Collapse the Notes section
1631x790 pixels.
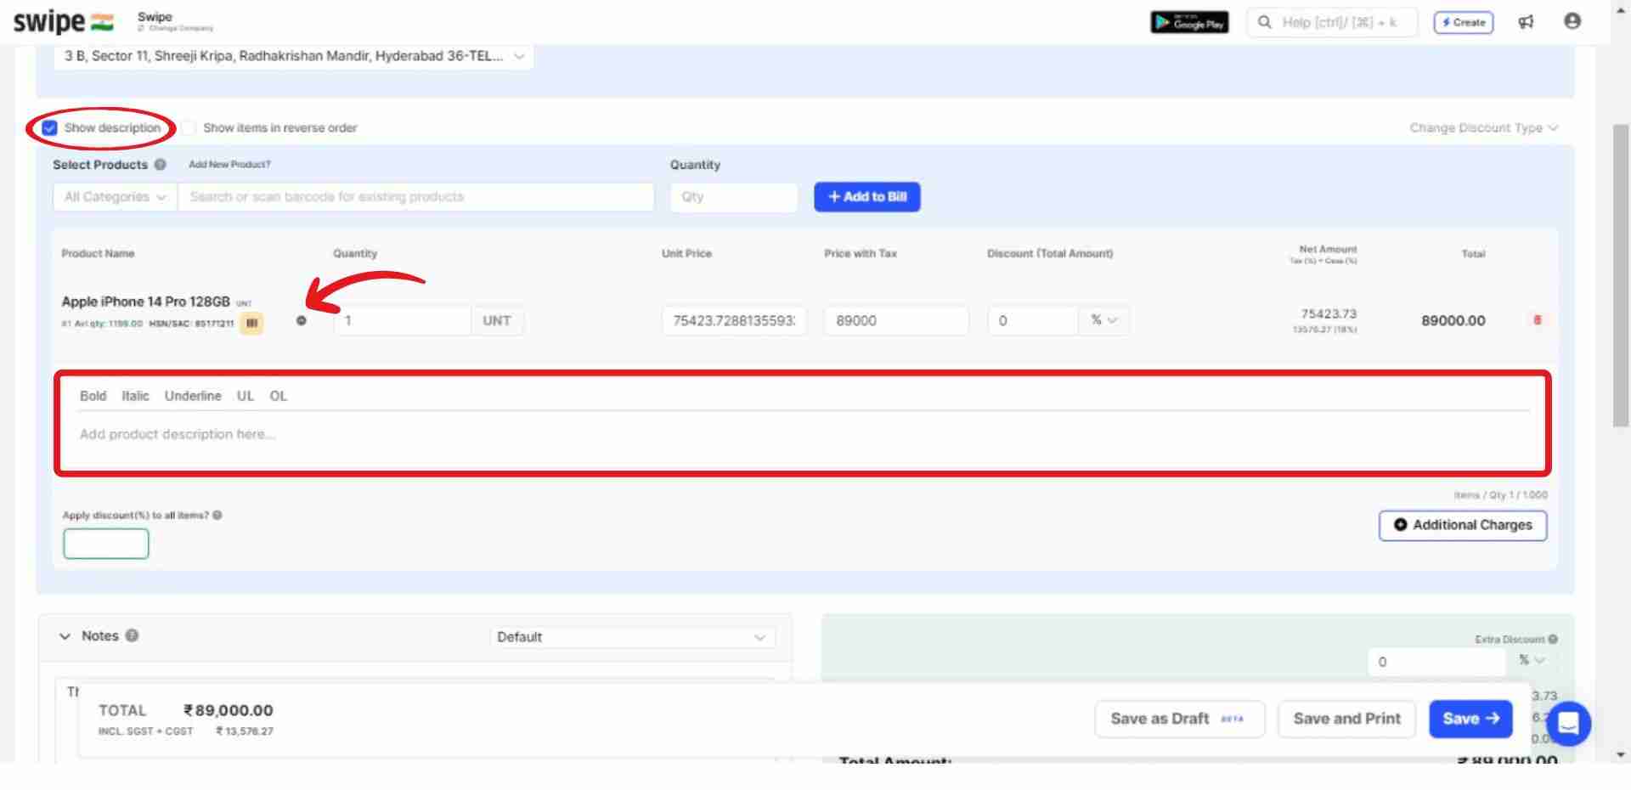[x=65, y=636]
